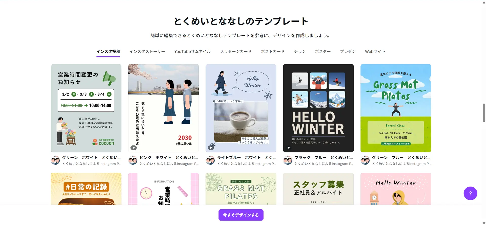Screen dimensions: 486x225
Task: Click the creator avatar beside the ライトブルー ホワイト title
Action: point(210,160)
